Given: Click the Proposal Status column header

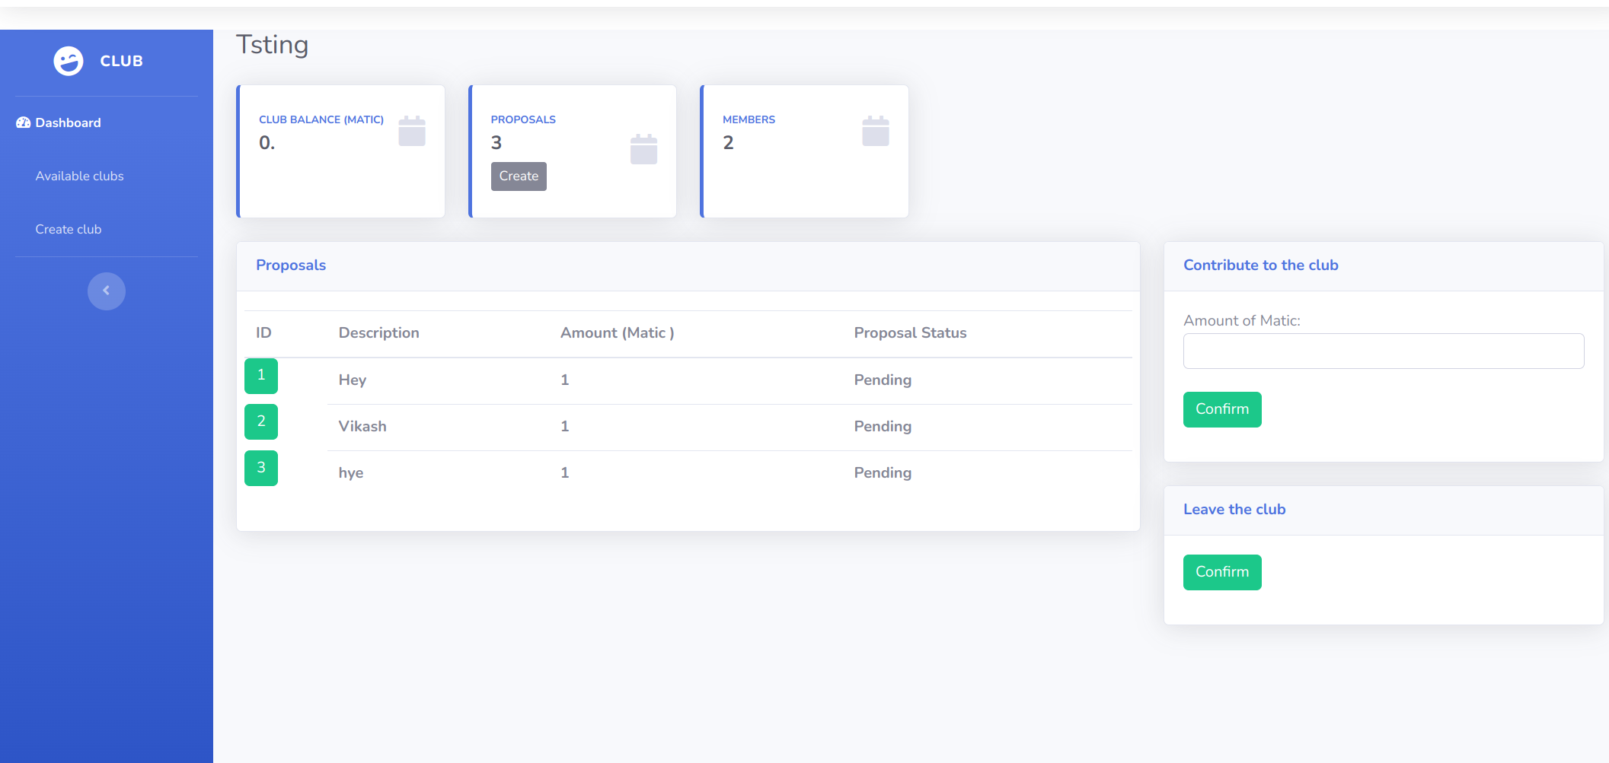Looking at the screenshot, I should (910, 333).
